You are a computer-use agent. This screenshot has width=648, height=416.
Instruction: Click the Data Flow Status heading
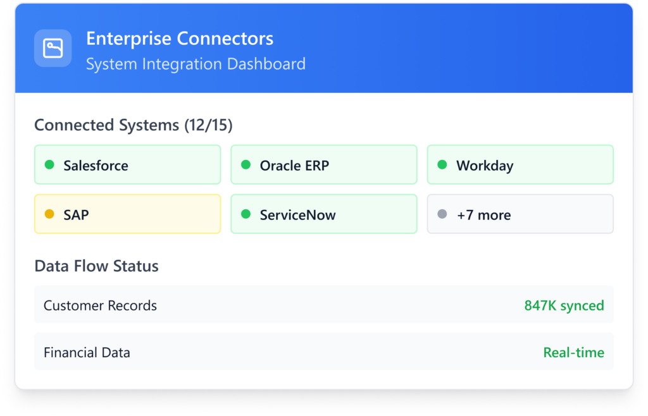click(96, 266)
